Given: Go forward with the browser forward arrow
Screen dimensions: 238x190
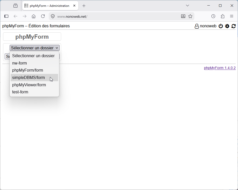Looking at the screenshot, I should pyautogui.click(x=25, y=16).
